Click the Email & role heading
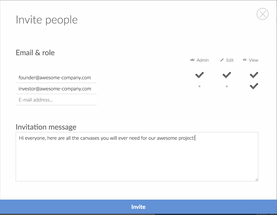Image resolution: width=277 pixels, height=215 pixels. point(35,53)
